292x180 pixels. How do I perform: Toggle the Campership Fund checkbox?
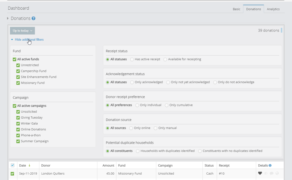[x=18, y=71]
